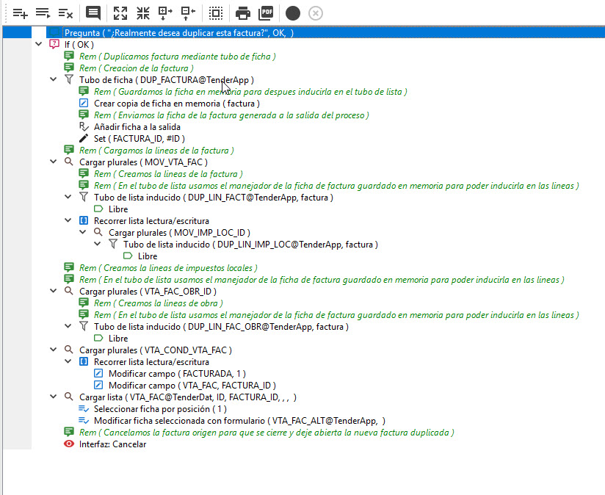Click the printer toolbar icon
This screenshot has width=605, height=495.
pyautogui.click(x=243, y=13)
